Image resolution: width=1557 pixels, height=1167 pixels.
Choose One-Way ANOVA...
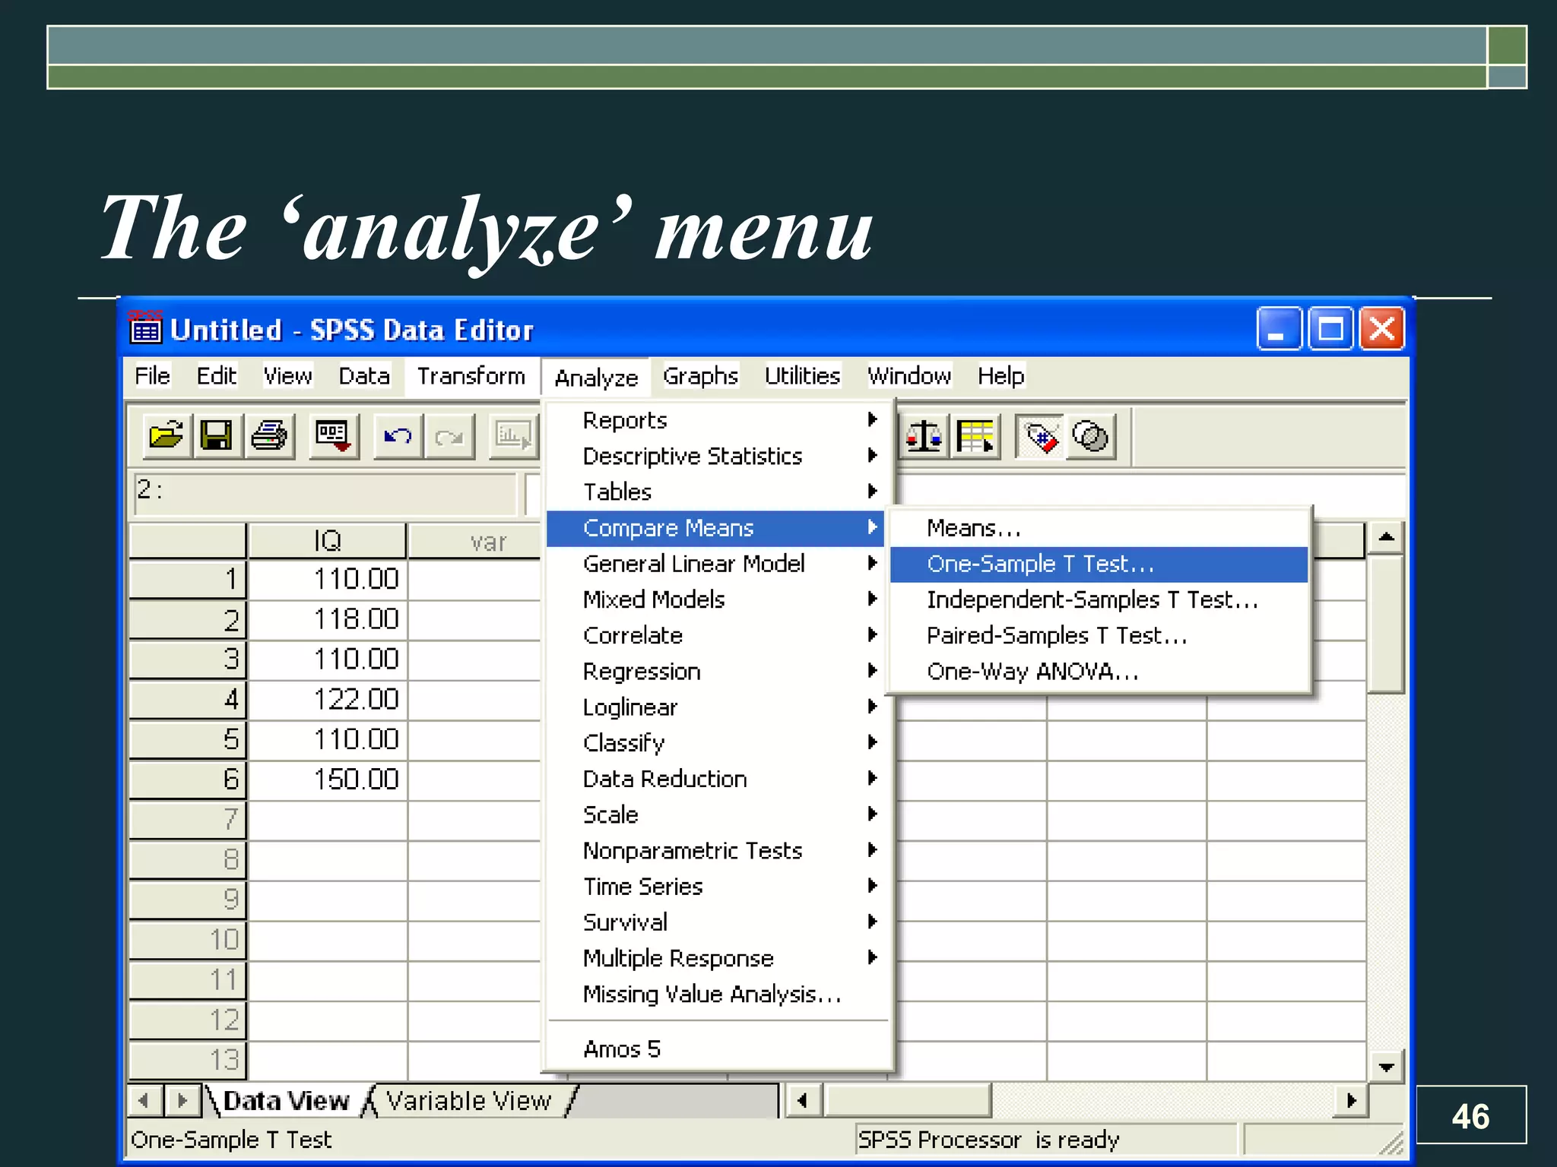pyautogui.click(x=1099, y=672)
